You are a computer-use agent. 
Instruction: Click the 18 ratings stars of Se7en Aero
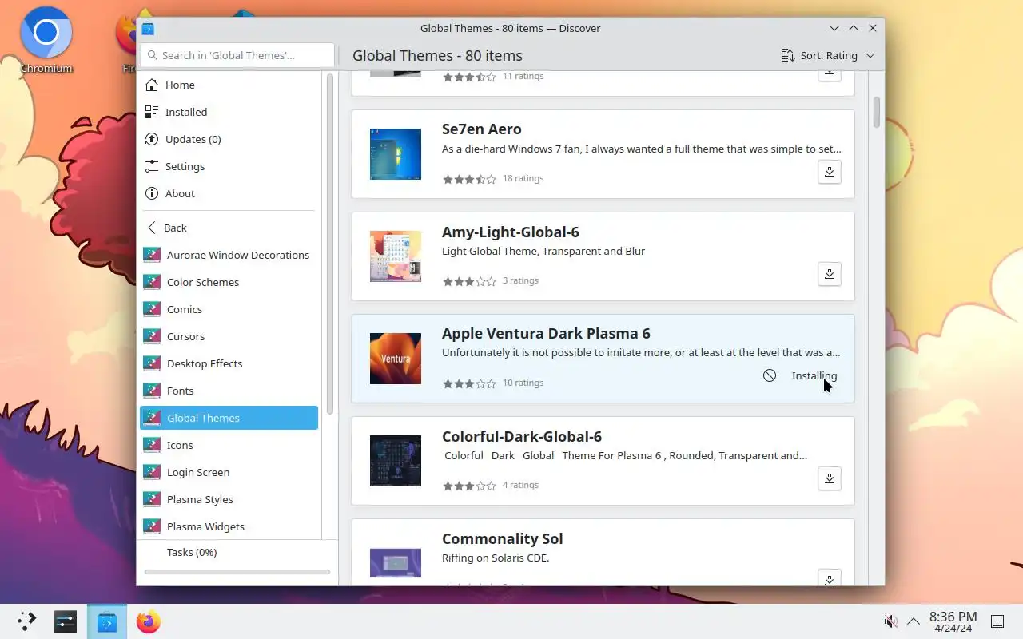click(469, 179)
